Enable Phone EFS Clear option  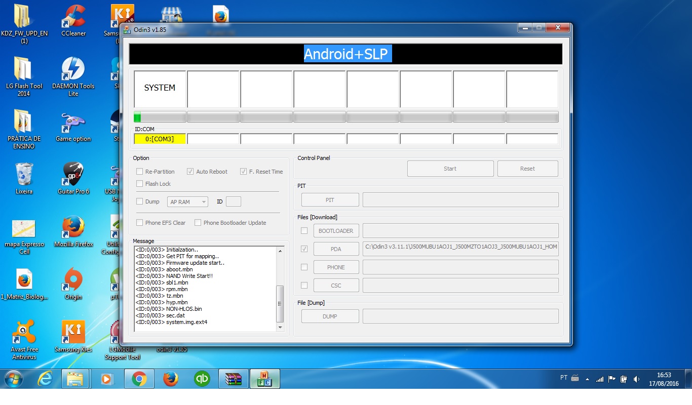(x=140, y=223)
